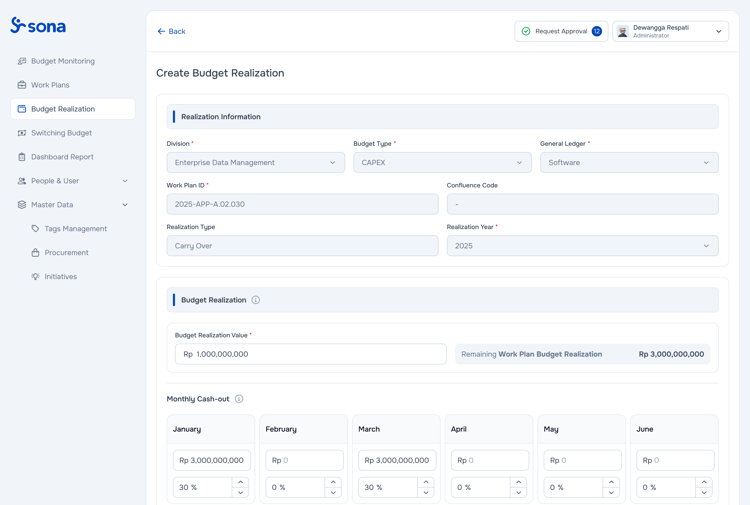Click the Tags Management tag icon
The image size is (750, 505).
(35, 229)
